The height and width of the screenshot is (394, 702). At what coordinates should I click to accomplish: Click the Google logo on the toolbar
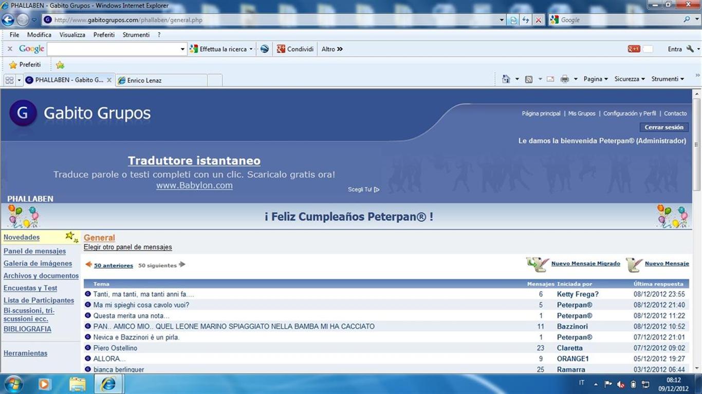[31, 49]
